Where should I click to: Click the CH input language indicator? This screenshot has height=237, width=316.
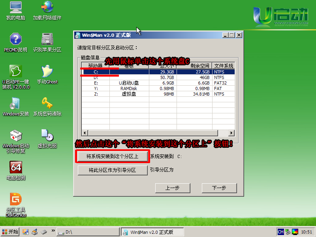tap(280, 232)
